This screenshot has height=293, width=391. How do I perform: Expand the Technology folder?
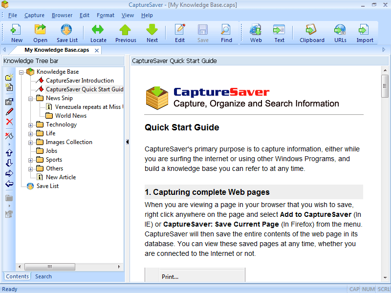click(31, 125)
